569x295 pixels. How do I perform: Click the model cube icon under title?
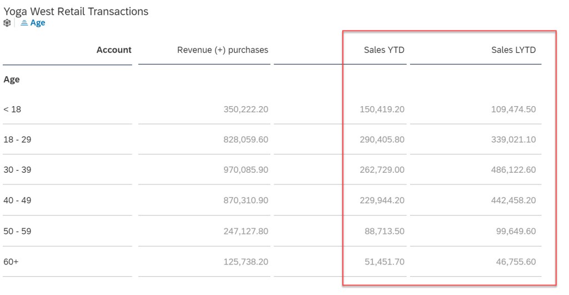7,23
